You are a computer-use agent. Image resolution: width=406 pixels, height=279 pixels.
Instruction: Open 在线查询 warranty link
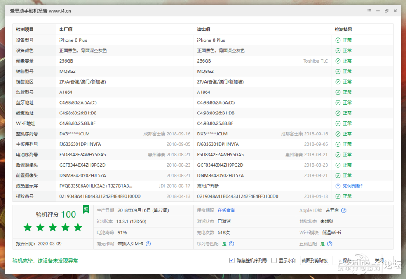tap(226, 210)
